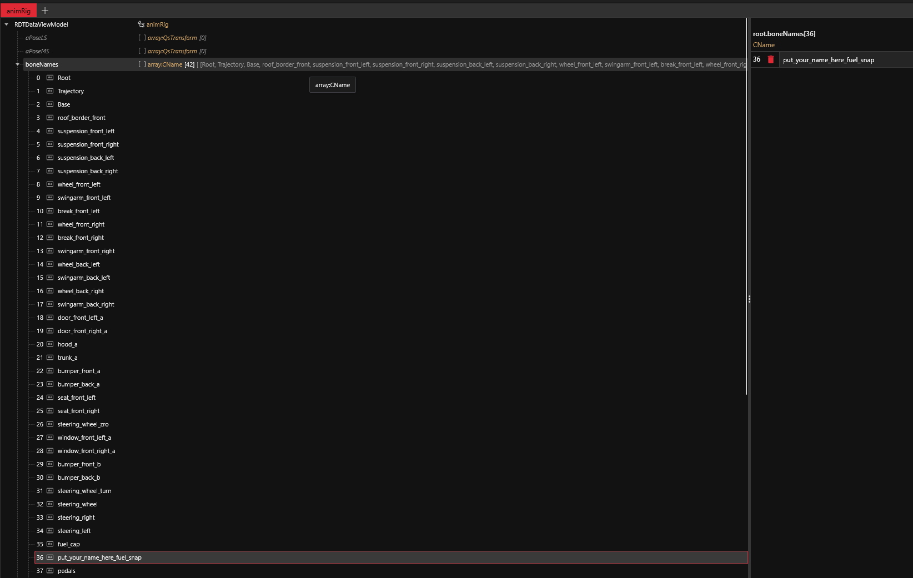Click the animRig type icon in the header row
Screen dimensions: 913x578
click(x=141, y=24)
